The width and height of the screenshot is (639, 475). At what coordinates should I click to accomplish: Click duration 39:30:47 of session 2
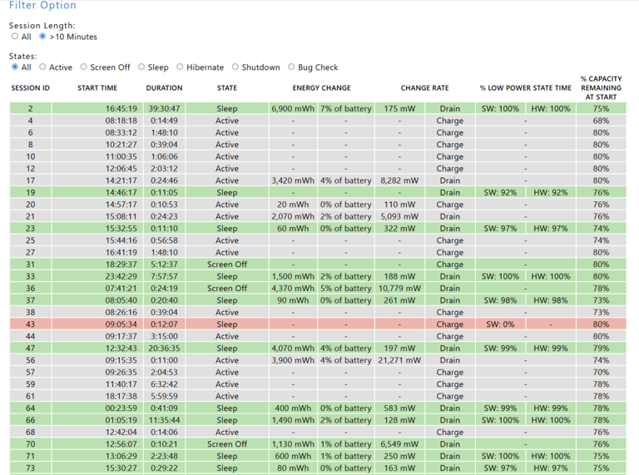[x=165, y=109]
